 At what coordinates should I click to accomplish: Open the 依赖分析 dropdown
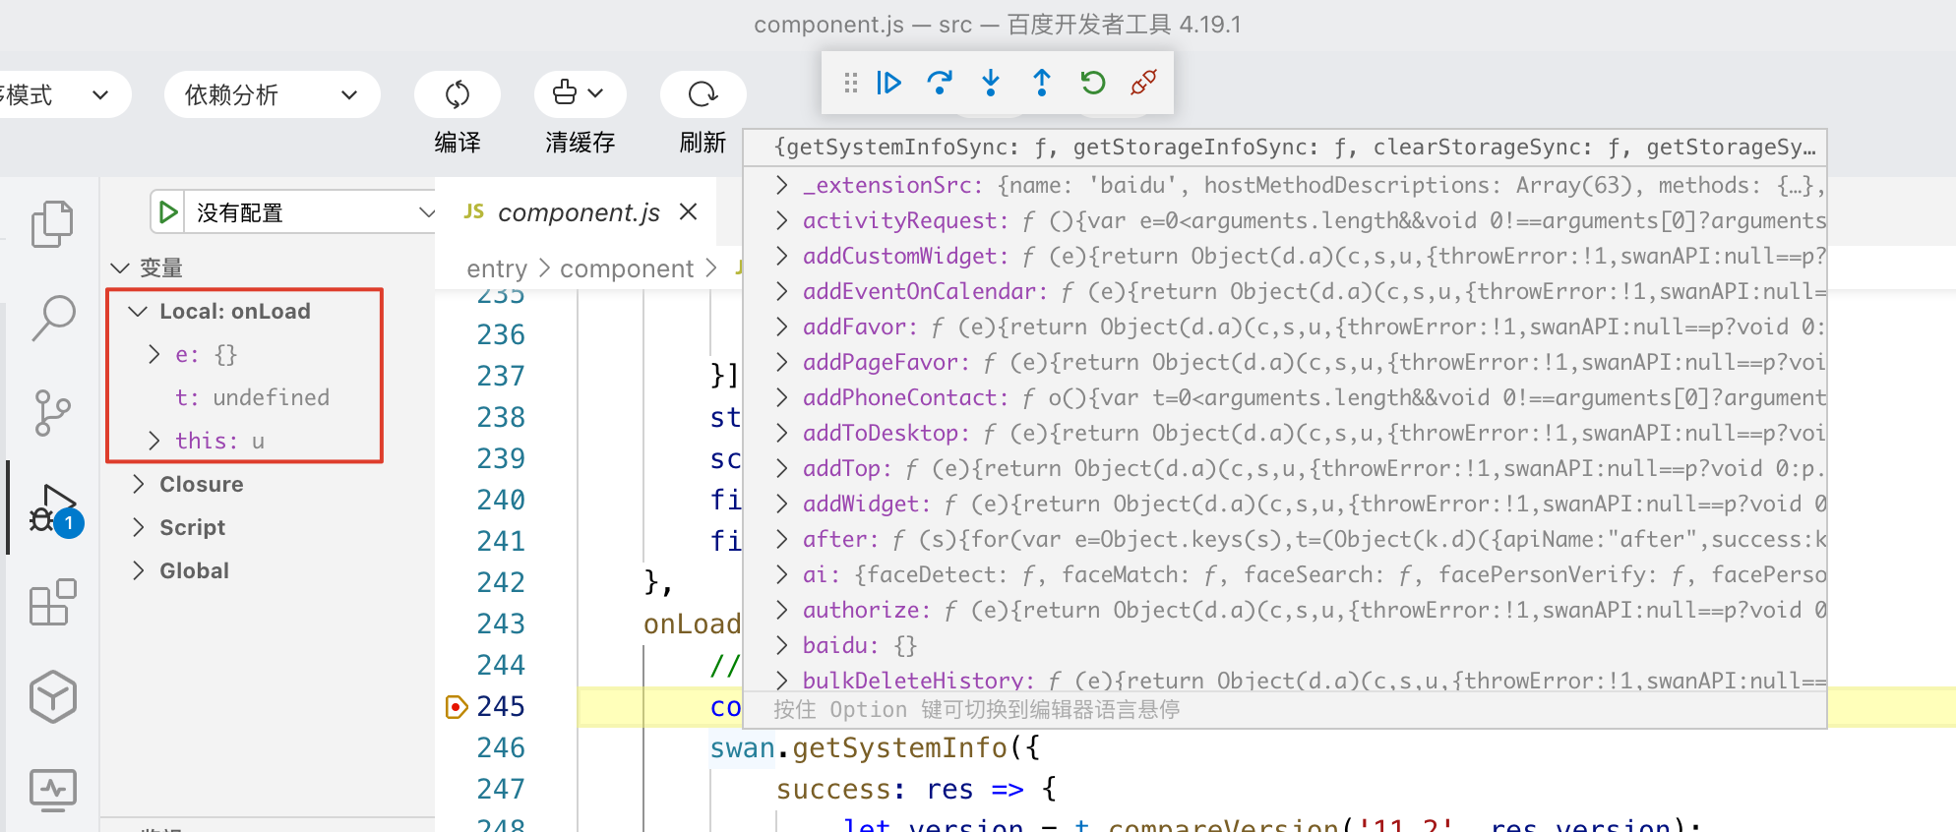click(271, 94)
